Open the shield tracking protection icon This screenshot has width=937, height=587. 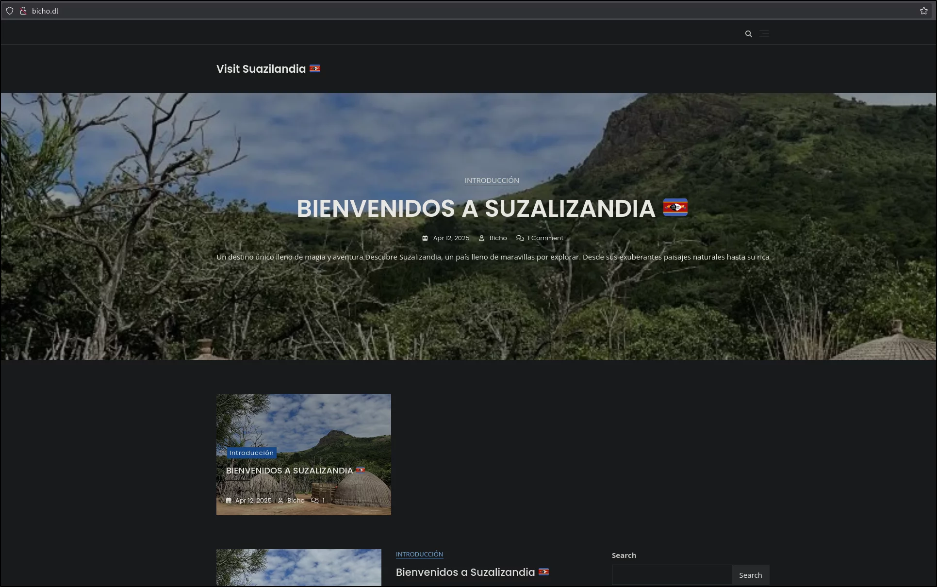tap(10, 11)
